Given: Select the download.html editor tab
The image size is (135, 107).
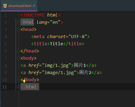Looking at the screenshot, I should click(19, 6).
